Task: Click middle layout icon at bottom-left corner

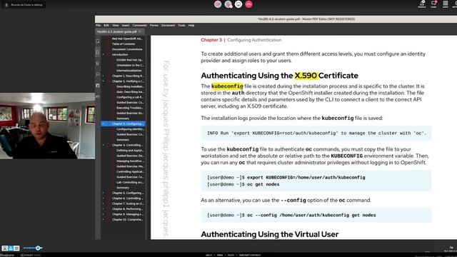Action: coord(11,248)
